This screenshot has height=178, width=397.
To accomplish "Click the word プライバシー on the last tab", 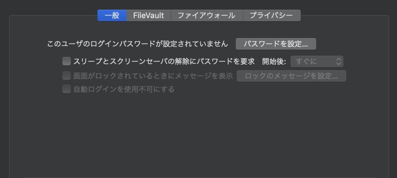I will [x=271, y=15].
